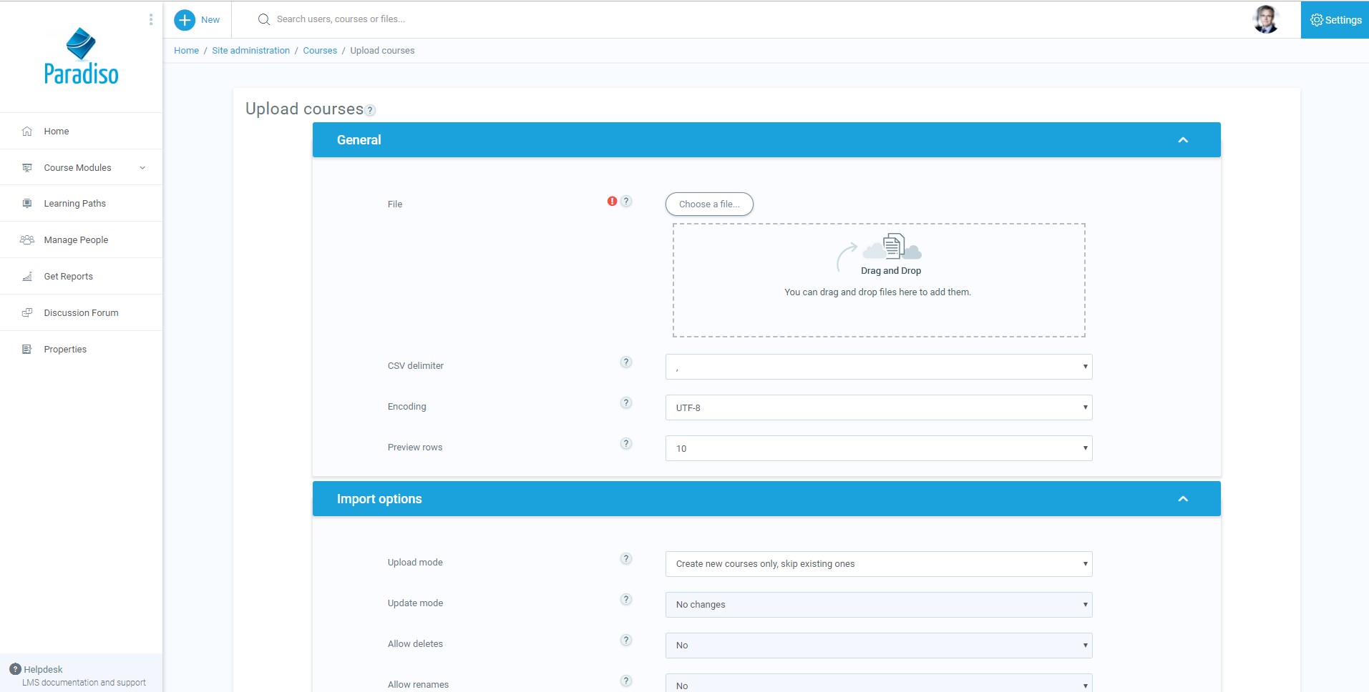Click the help icon next to Upload courses heading
This screenshot has height=692, width=1369.
pyautogui.click(x=370, y=110)
